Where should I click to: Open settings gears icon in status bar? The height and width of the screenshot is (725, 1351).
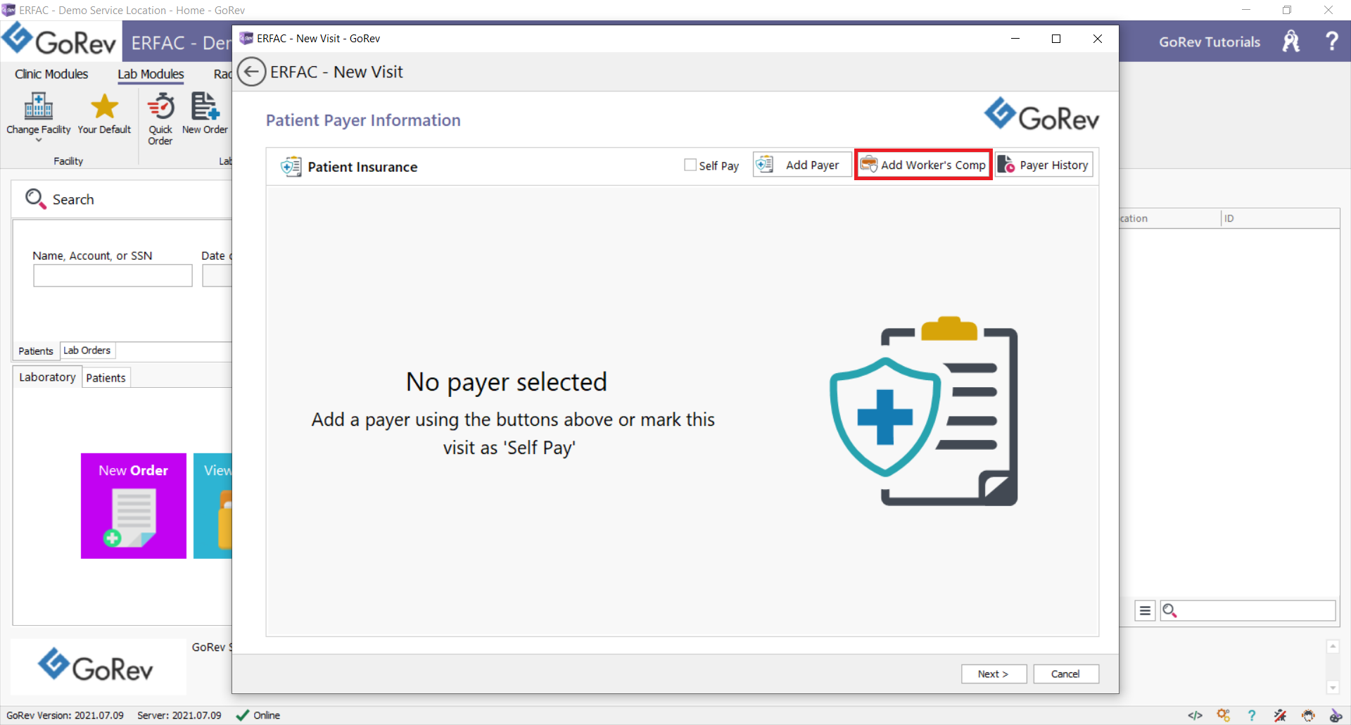tap(1224, 715)
